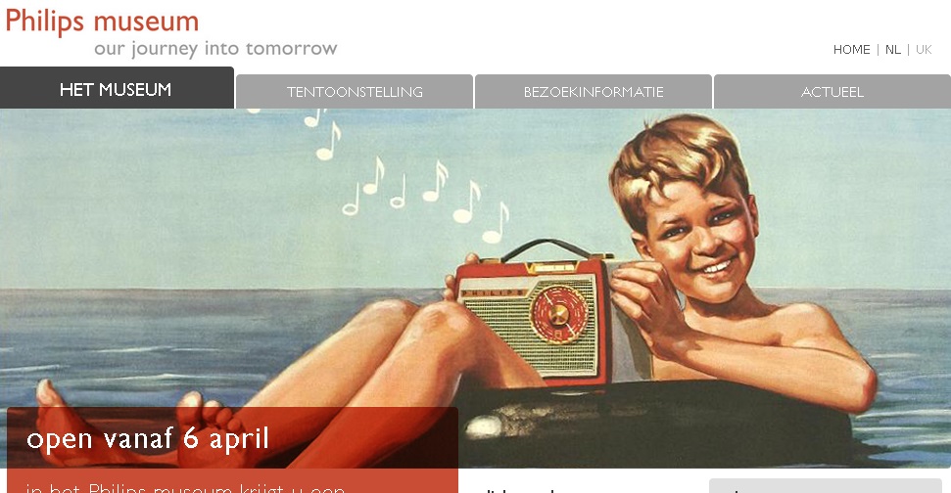Click the grey panel below the hero image
The width and height of the screenshot is (951, 493).
pyautogui.click(x=825, y=486)
